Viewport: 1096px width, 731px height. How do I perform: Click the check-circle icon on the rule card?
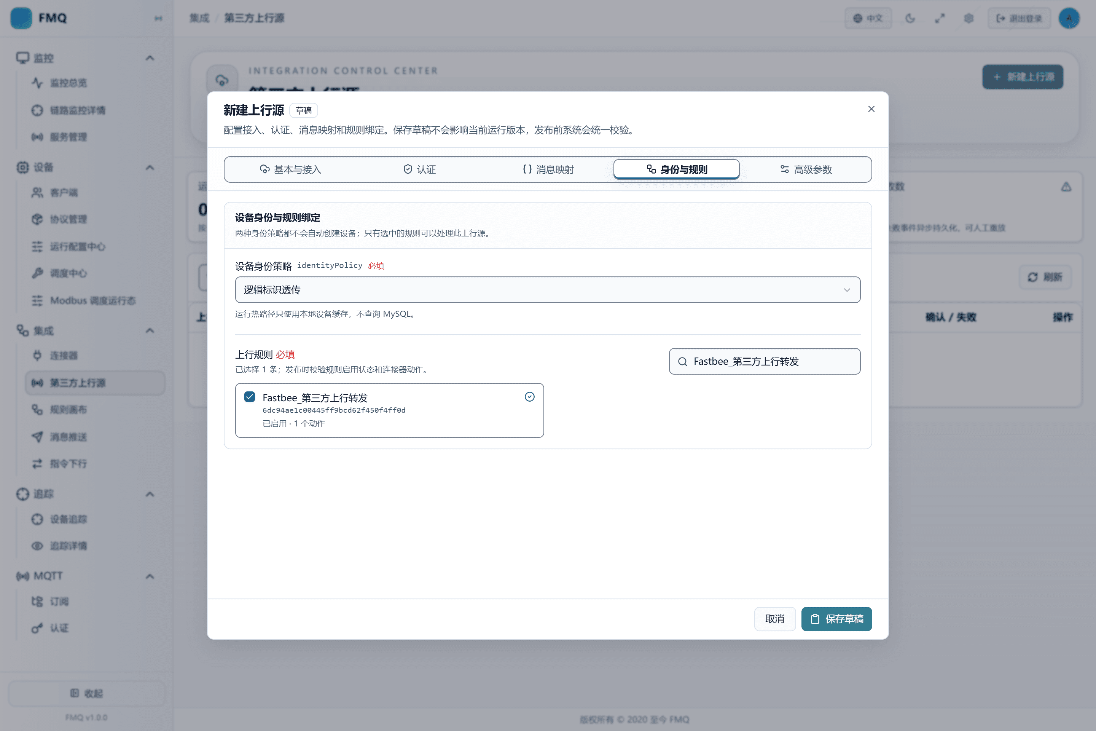point(529,397)
